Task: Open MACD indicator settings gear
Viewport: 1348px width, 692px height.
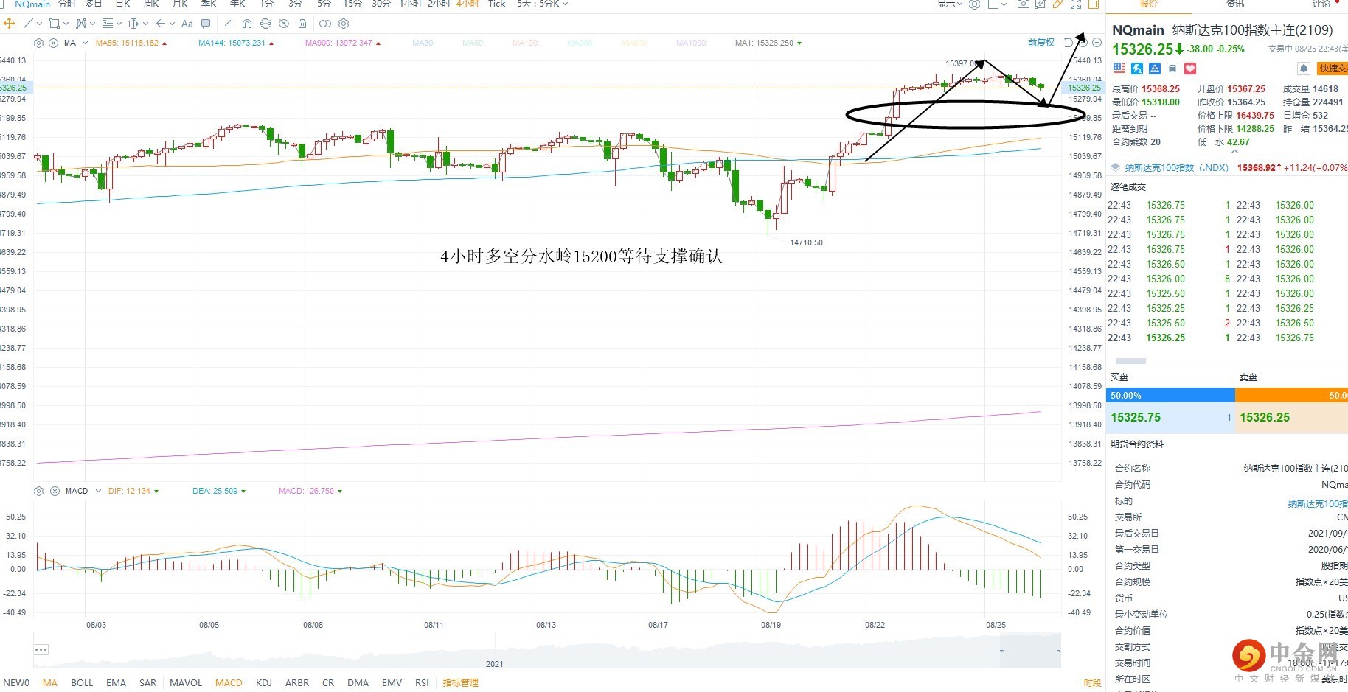Action: pyautogui.click(x=39, y=491)
